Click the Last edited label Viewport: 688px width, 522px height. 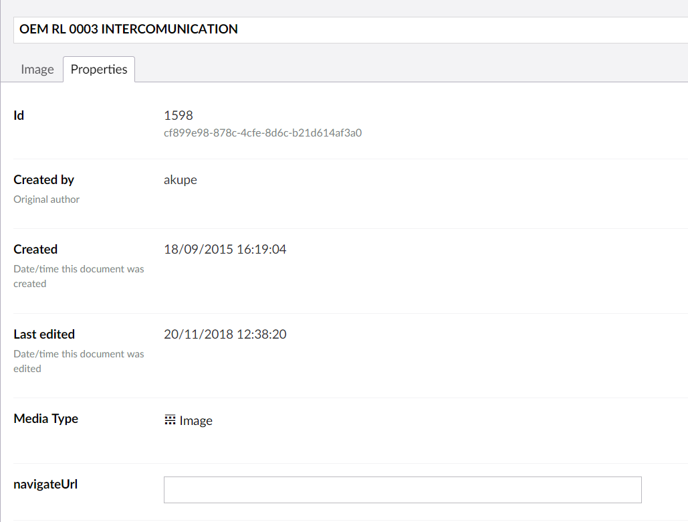(44, 334)
